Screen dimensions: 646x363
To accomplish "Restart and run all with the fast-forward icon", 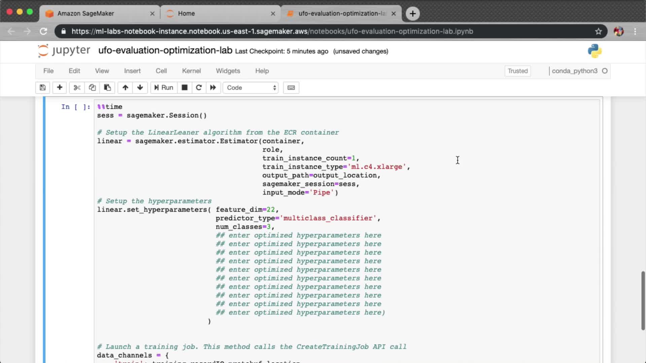I will point(213,88).
